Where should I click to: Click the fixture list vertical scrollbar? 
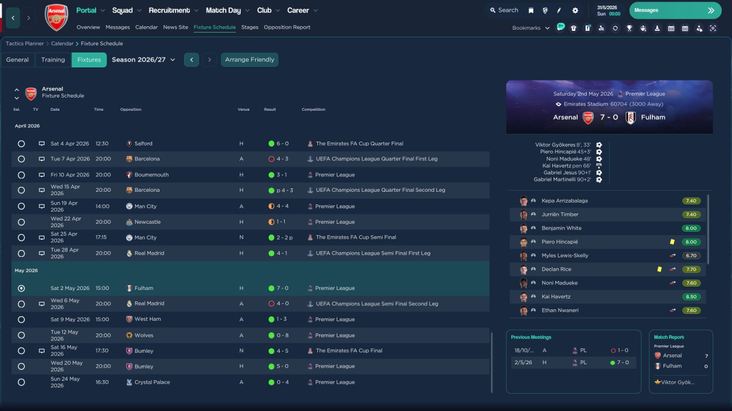coord(491,362)
